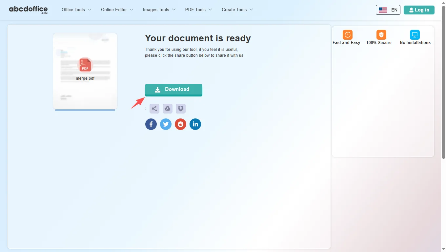Click the '100% Secure' label
This screenshot has height=252, width=446.
point(379,43)
